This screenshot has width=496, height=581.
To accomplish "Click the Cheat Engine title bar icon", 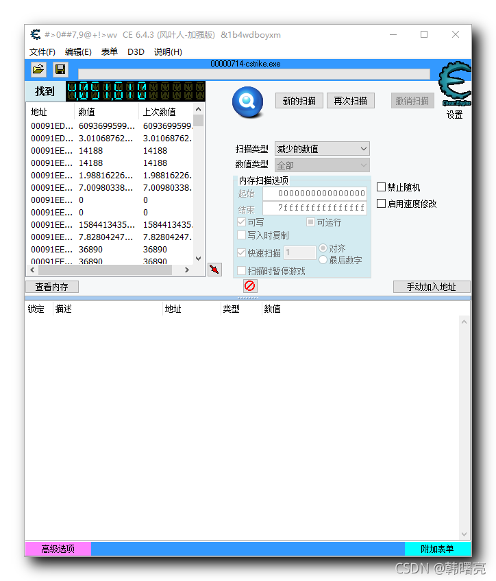I will [x=35, y=34].
